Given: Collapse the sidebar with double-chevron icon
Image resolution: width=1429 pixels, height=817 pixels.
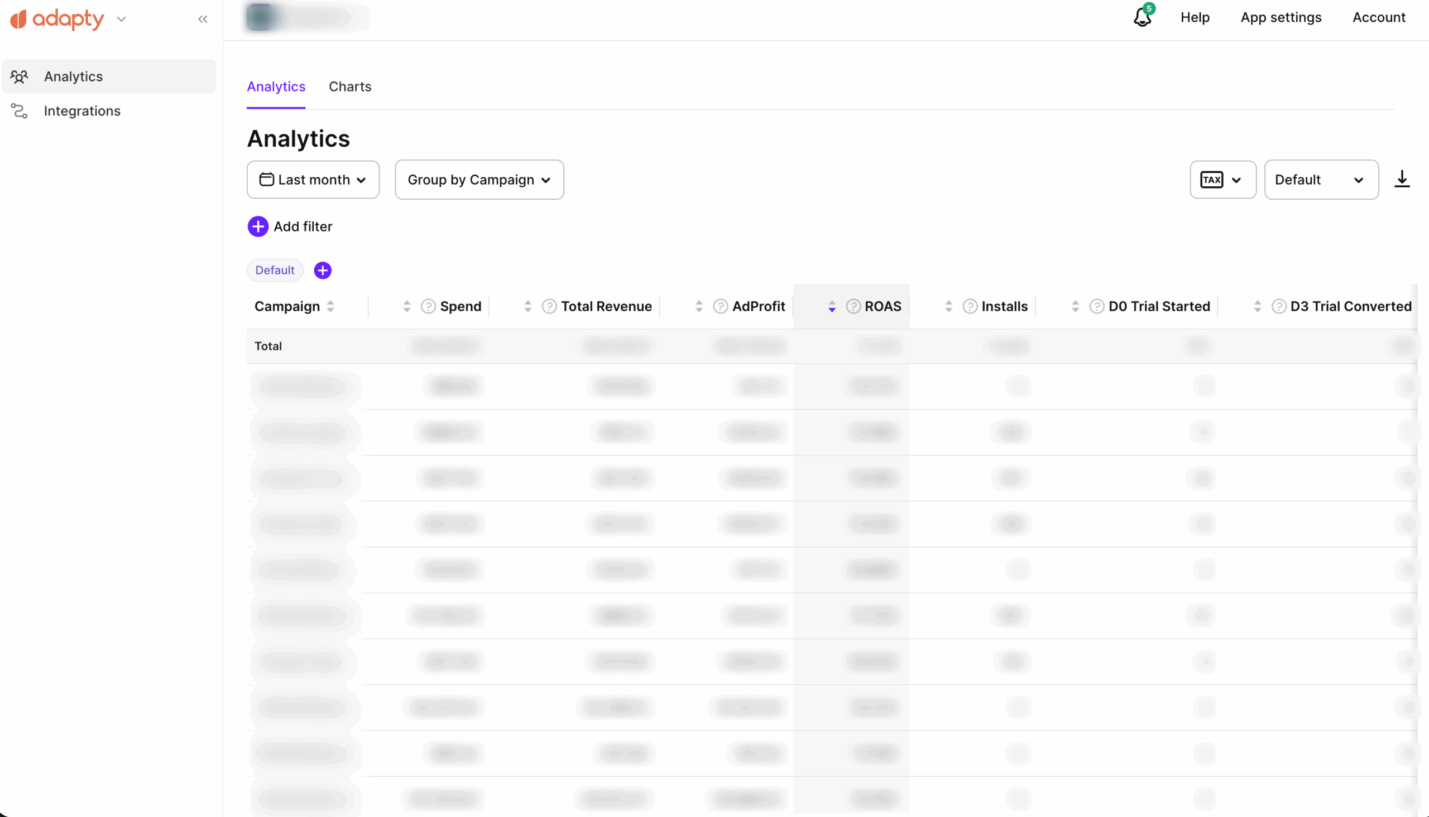Looking at the screenshot, I should pyautogui.click(x=203, y=19).
